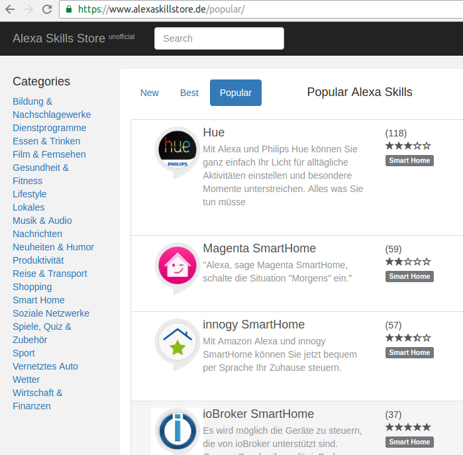Go back with the browser back arrow
Image resolution: width=463 pixels, height=455 pixels.
pyautogui.click(x=10, y=9)
